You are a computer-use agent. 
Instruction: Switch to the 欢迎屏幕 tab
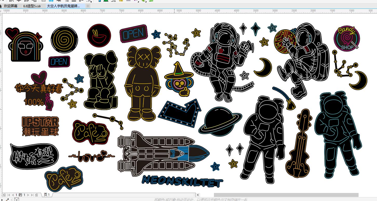click(x=10, y=6)
